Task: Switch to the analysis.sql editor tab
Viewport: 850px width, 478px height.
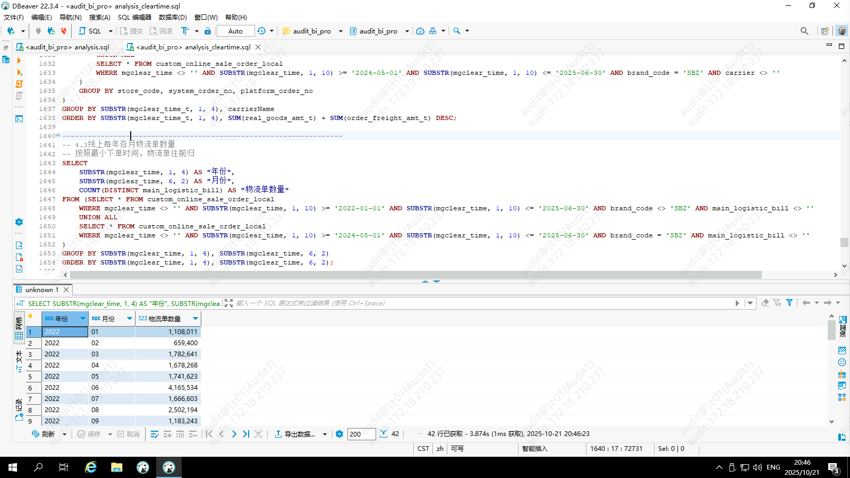Action: (x=67, y=47)
